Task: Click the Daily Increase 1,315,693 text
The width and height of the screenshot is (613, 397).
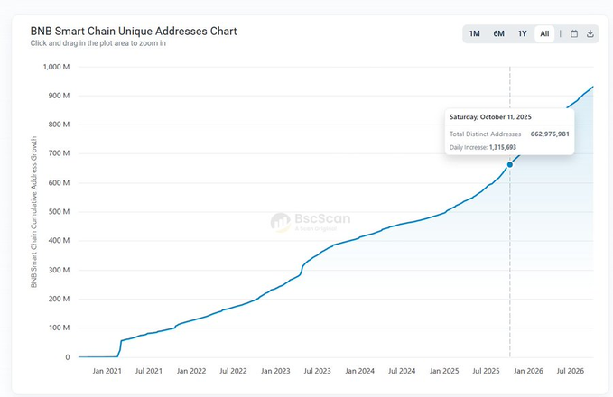Action: (483, 147)
